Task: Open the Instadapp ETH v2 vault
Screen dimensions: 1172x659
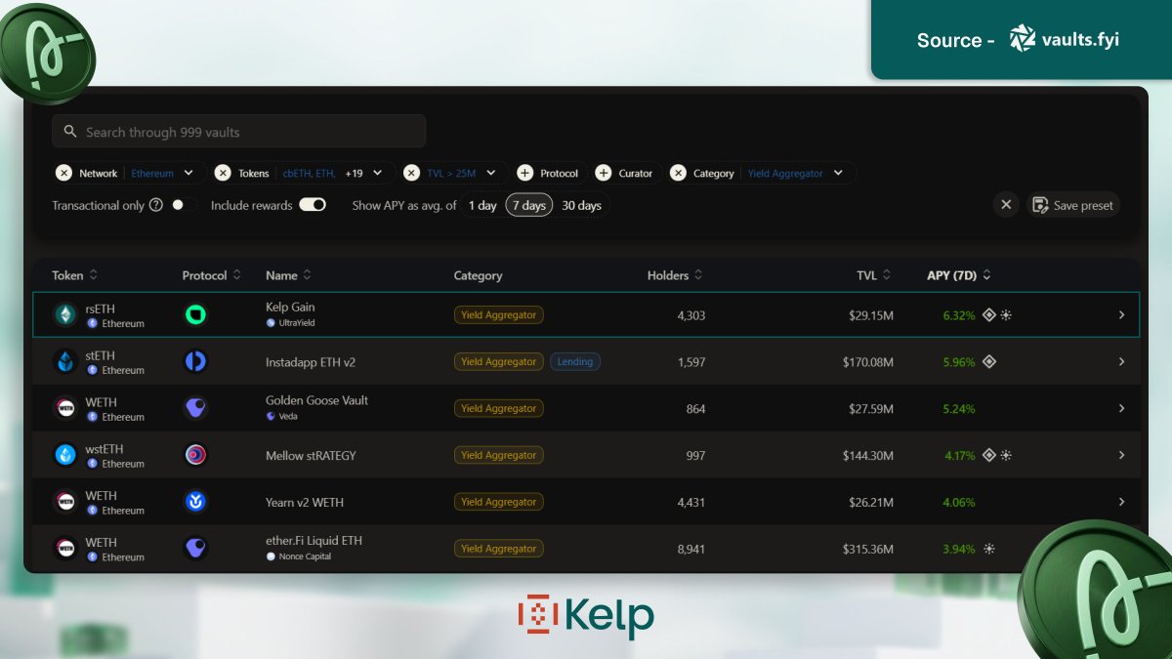Action: tap(311, 361)
